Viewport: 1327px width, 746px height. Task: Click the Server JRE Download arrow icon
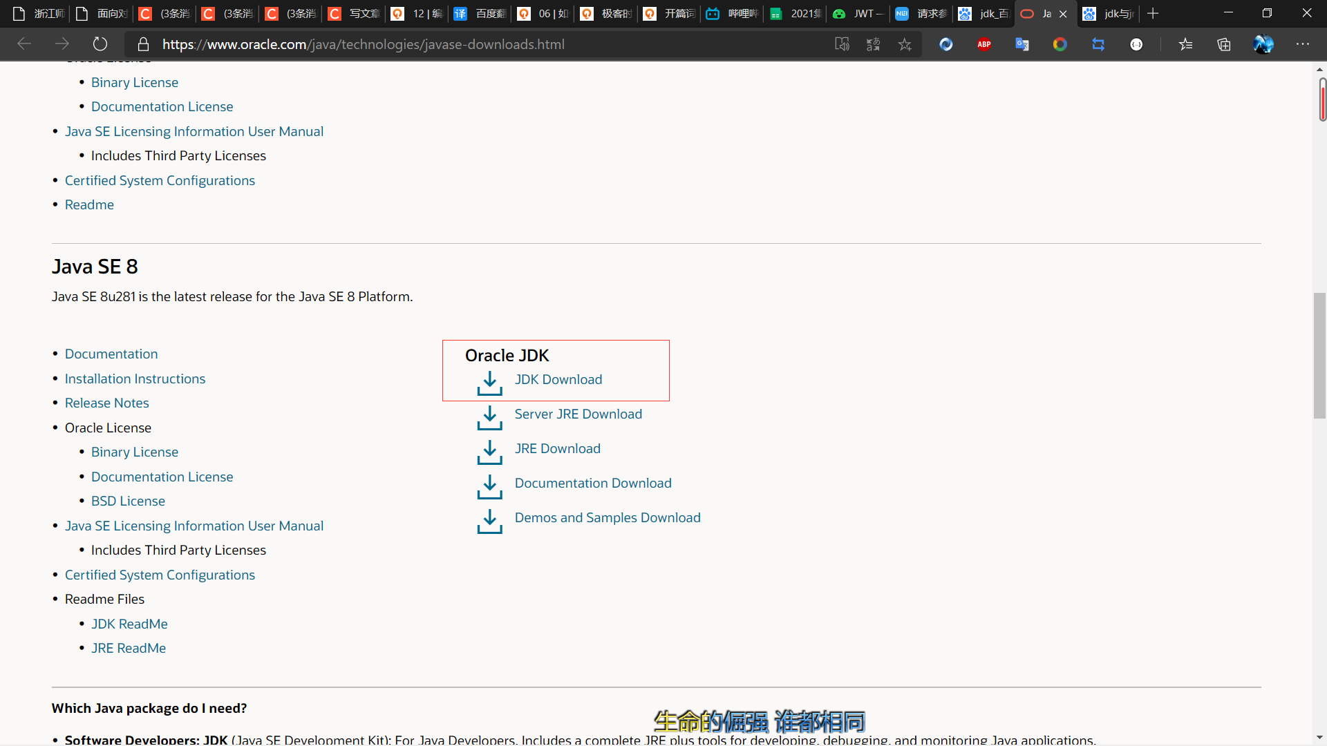(x=489, y=417)
